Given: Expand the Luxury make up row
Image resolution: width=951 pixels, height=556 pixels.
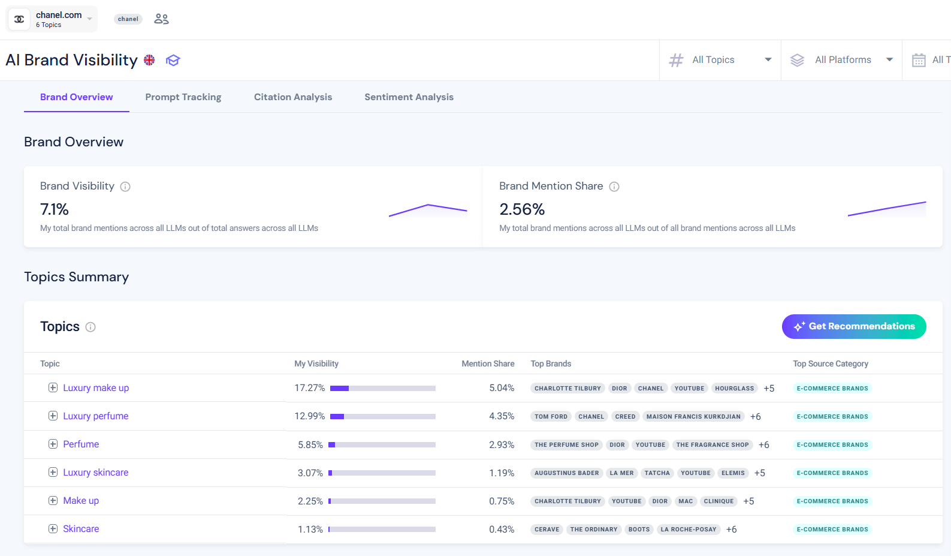Looking at the screenshot, I should 53,387.
